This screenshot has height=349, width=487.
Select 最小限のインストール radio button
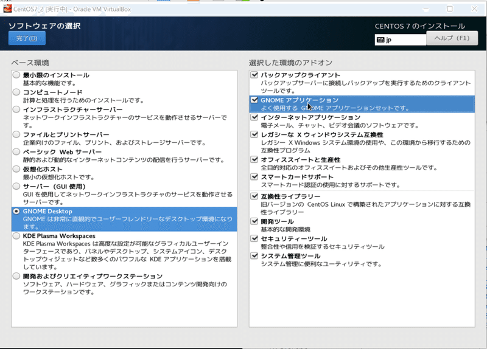click(16, 75)
